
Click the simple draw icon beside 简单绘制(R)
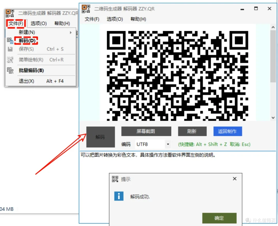pyautogui.click(x=10, y=60)
